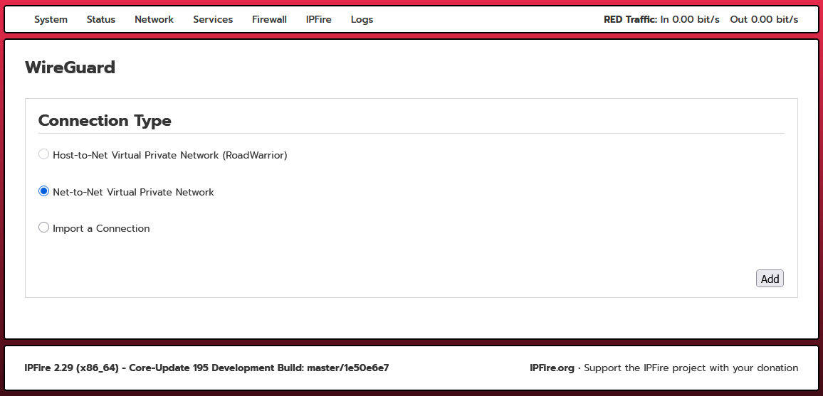Open the Firewall menu
The height and width of the screenshot is (396, 823).
(269, 19)
